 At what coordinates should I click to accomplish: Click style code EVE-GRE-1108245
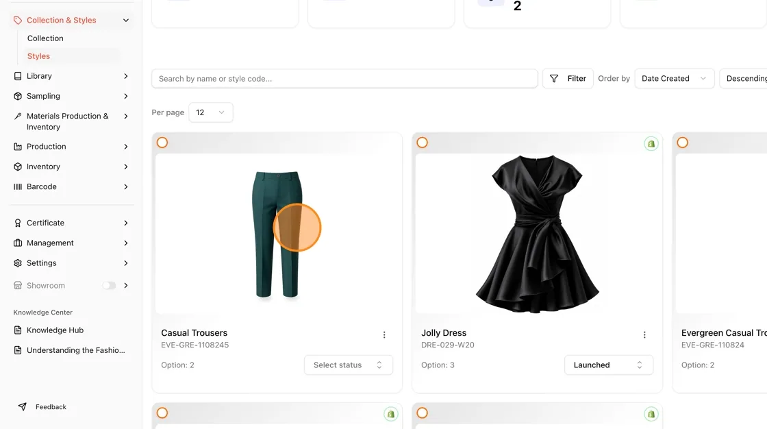click(x=194, y=345)
